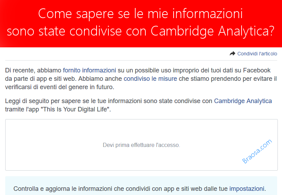
Task: Click the "Devi prima effettuare l'accesso." message
Action: (x=141, y=145)
